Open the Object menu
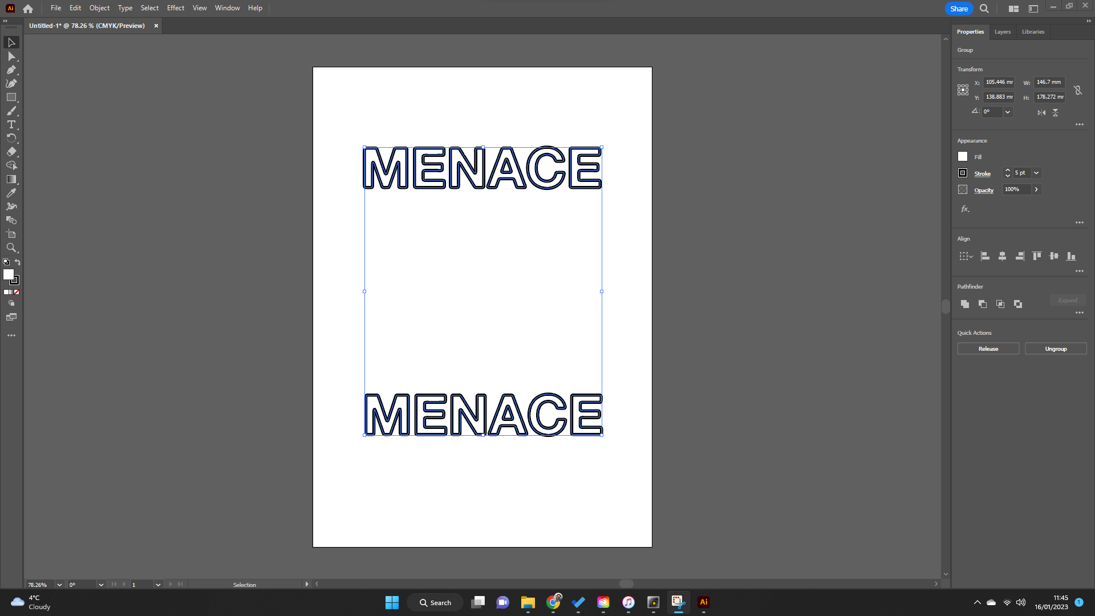 (99, 8)
